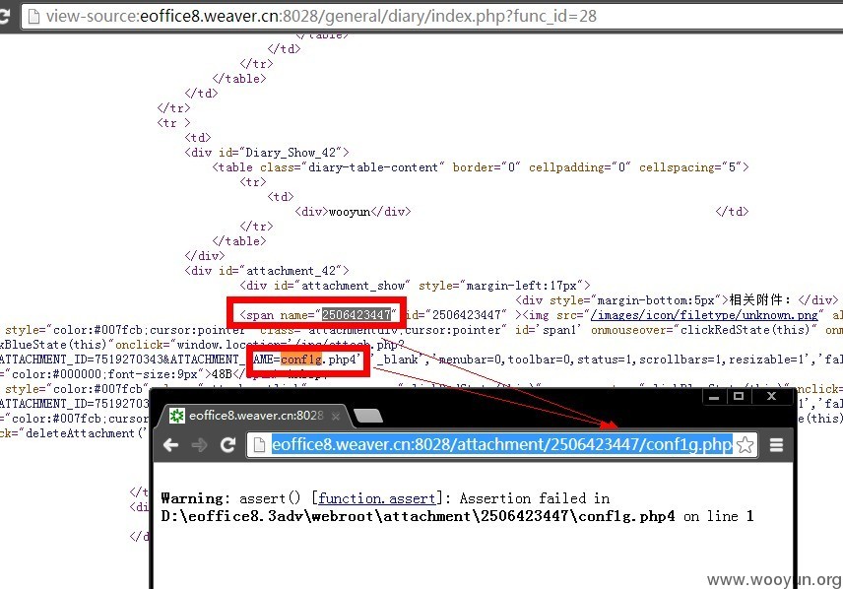The image size is (843, 589).
Task: Click 相关附件 text in source
Action: (x=760, y=299)
